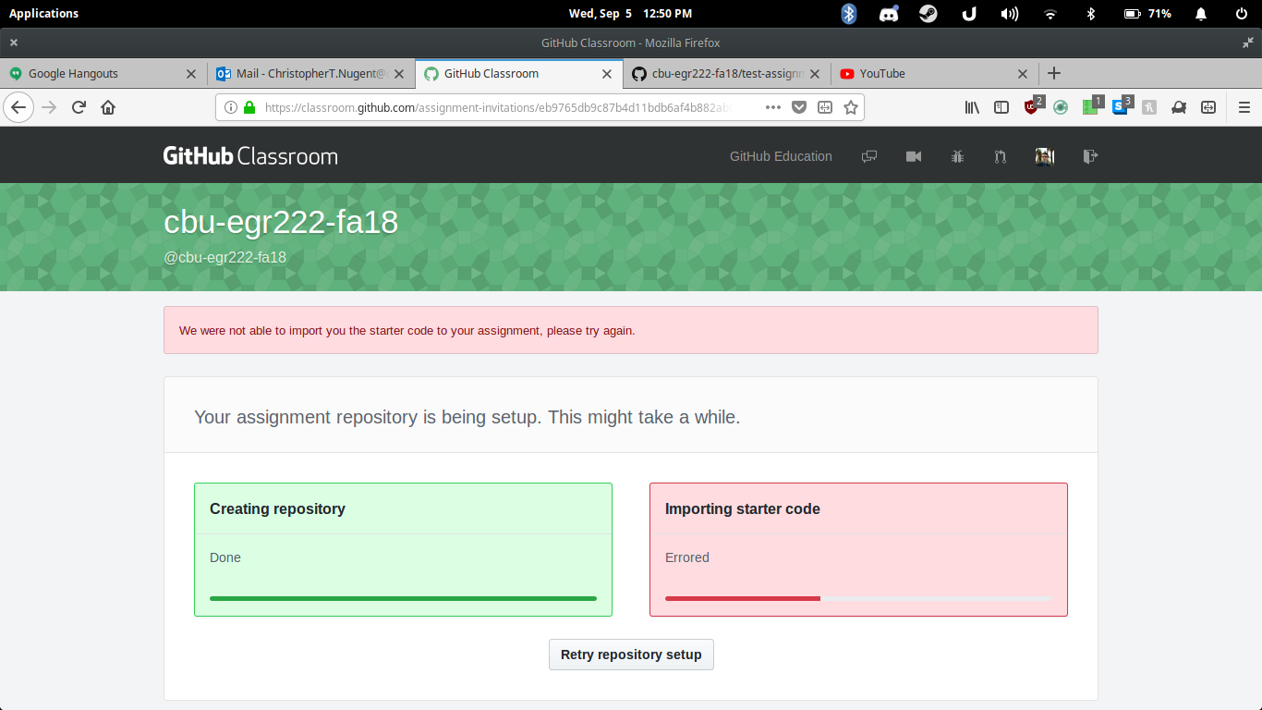Open the GitHub Education link
Screen dimensions: 1262x710
tap(780, 156)
